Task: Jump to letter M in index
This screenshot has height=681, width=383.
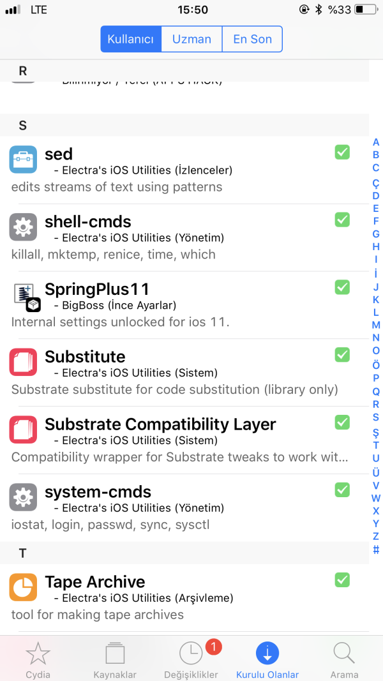Action: pyautogui.click(x=376, y=325)
